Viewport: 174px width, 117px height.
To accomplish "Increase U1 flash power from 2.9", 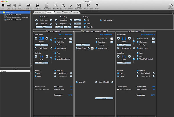I will [x=47, y=38].
